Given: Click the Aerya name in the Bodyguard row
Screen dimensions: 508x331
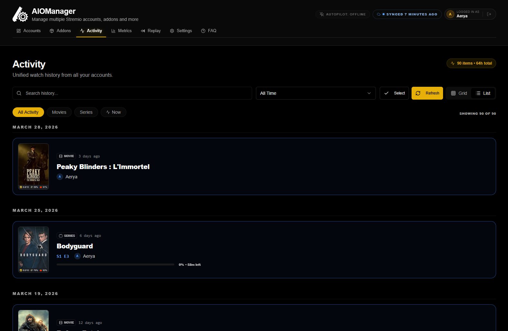Looking at the screenshot, I should coord(89,256).
